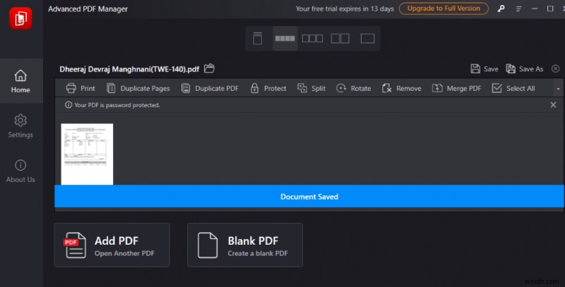Check the Select All option
565x287 pixels.
[513, 88]
